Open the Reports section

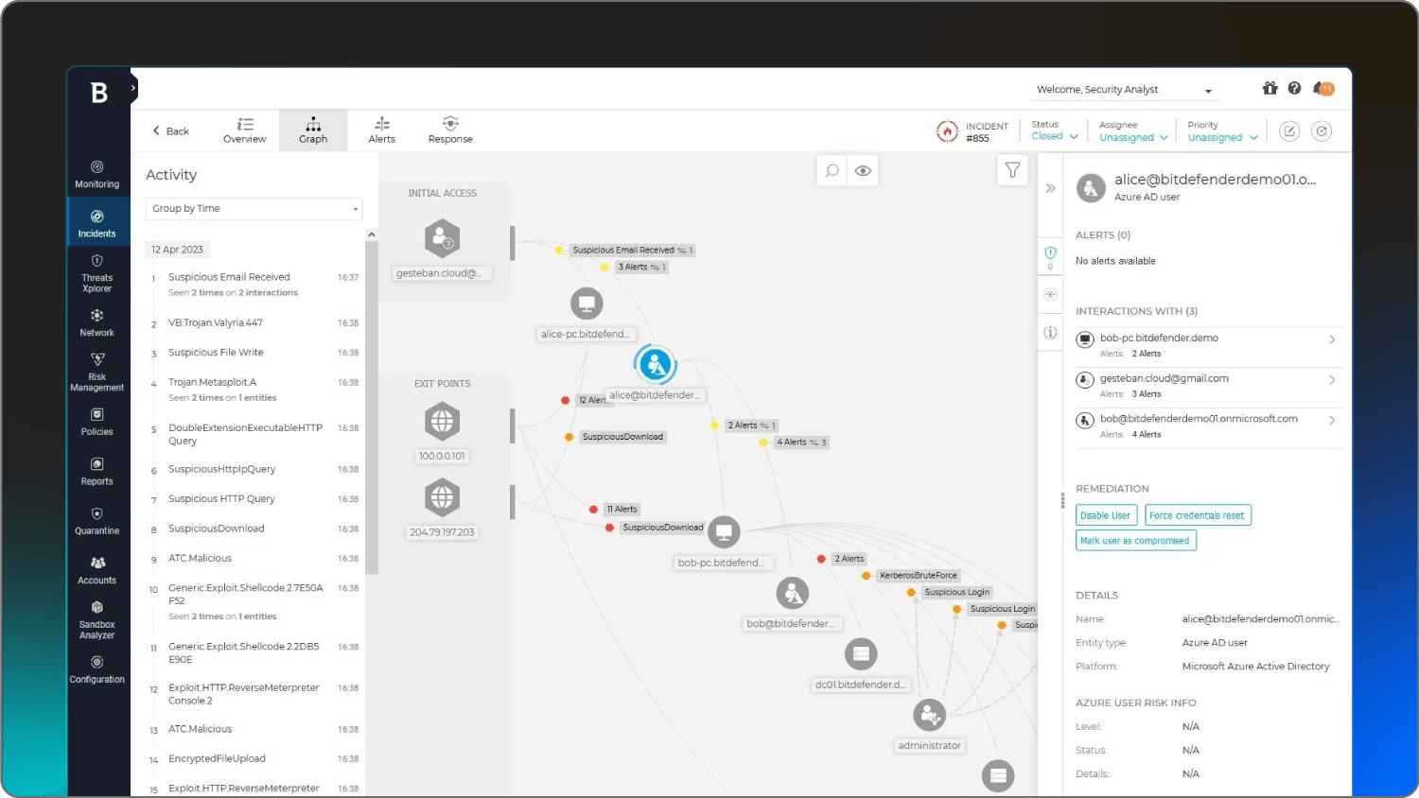pos(96,470)
